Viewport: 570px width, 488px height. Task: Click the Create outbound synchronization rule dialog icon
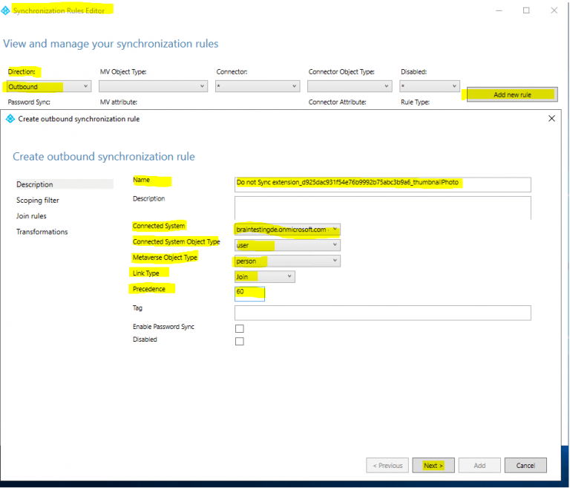[x=10, y=119]
